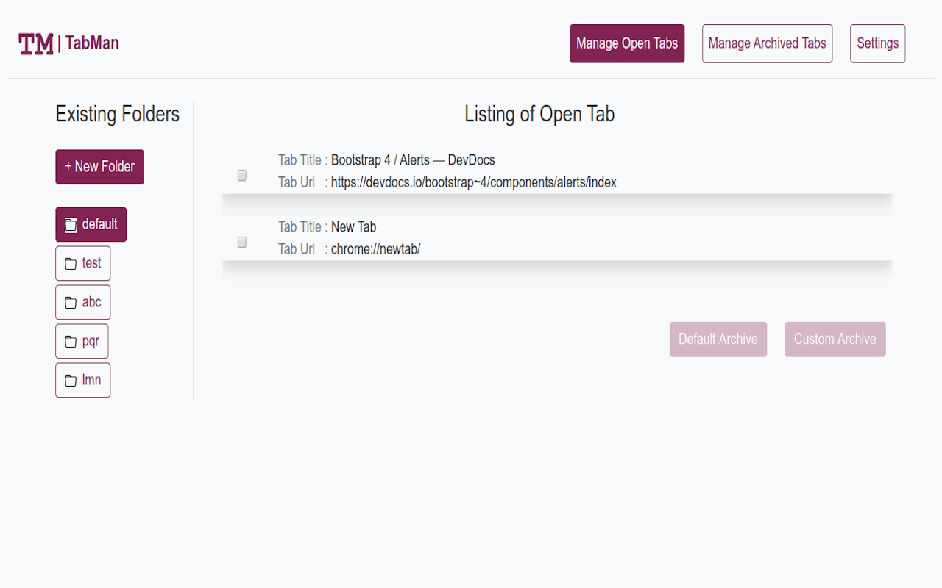The width and height of the screenshot is (942, 588).
Task: Tick the New Tab row checkbox
Action: tap(241, 243)
